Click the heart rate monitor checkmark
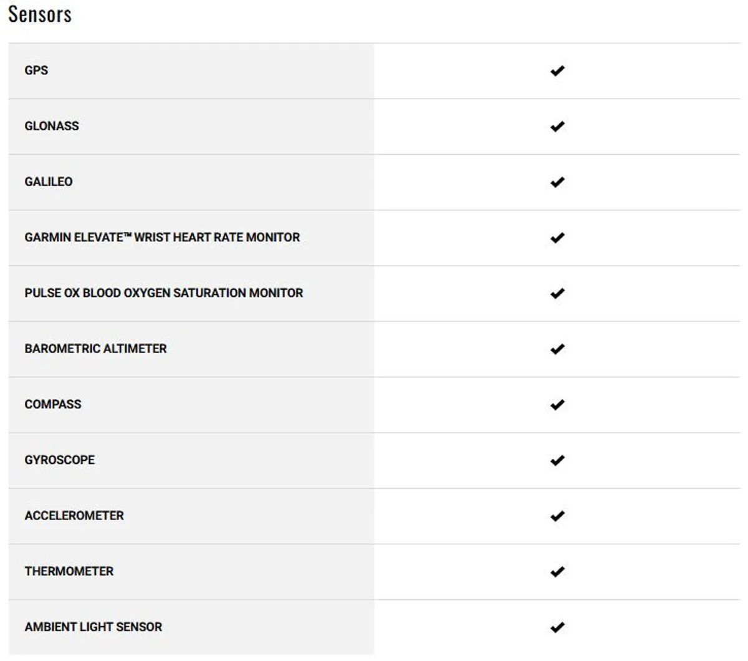 pyautogui.click(x=557, y=238)
